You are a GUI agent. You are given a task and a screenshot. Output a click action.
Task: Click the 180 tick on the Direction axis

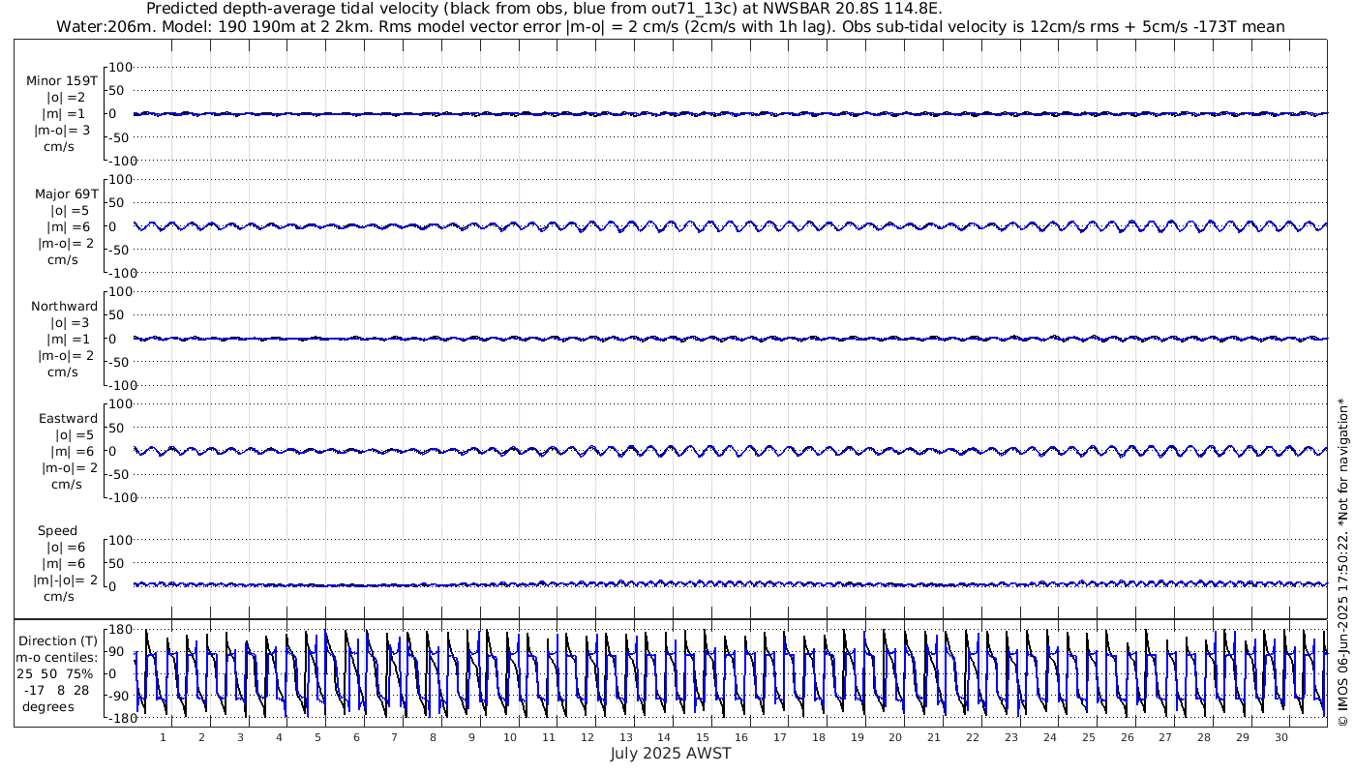[119, 630]
